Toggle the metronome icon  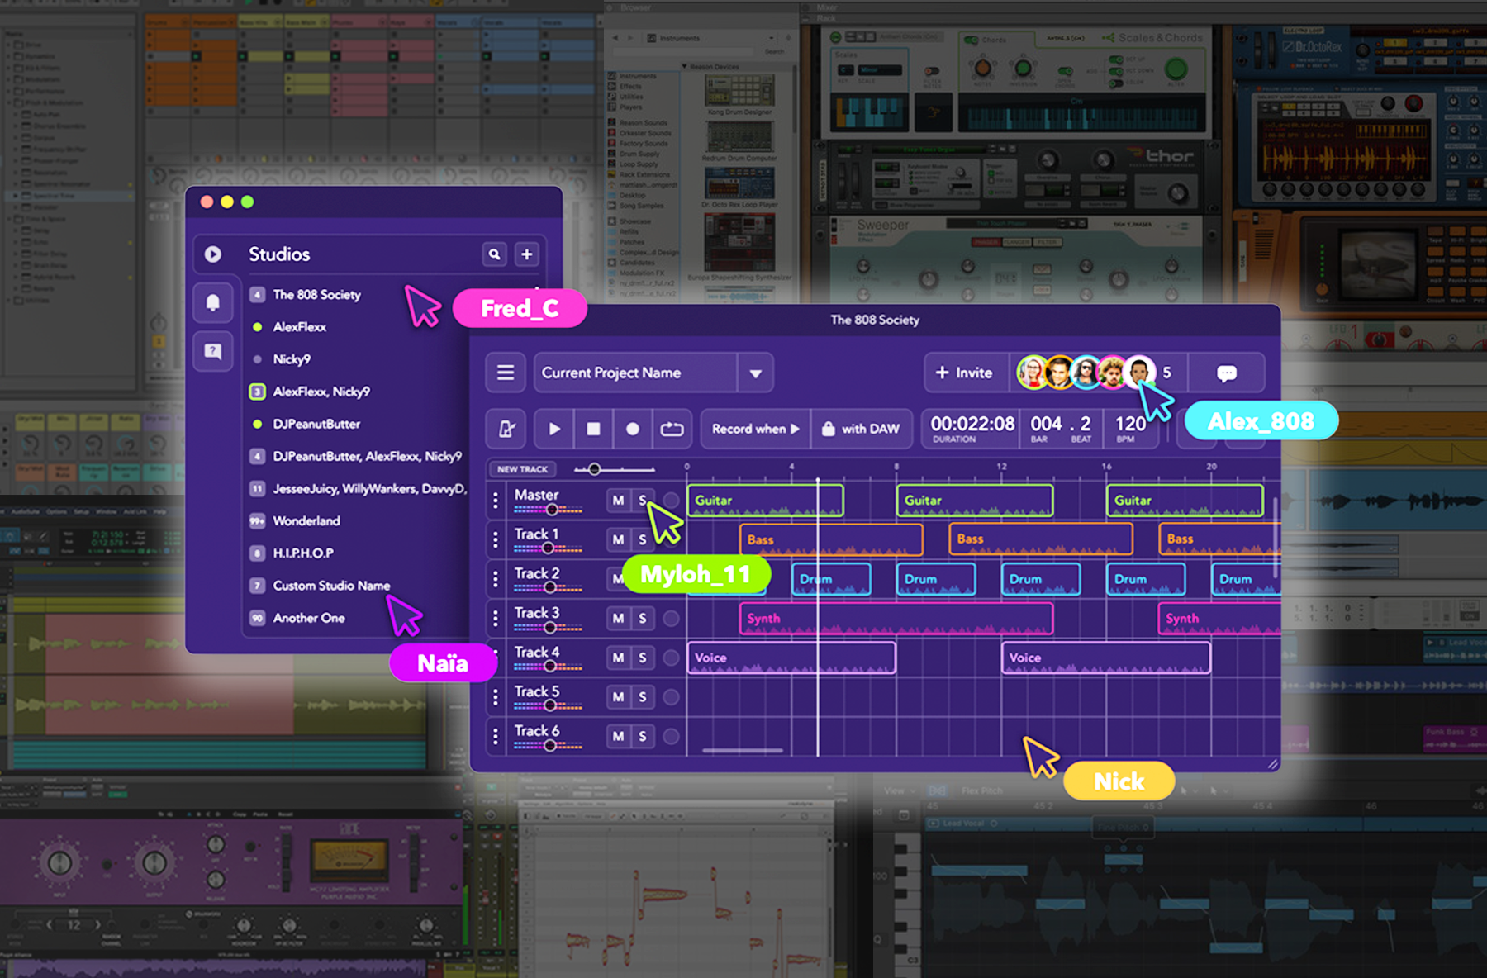click(x=506, y=429)
